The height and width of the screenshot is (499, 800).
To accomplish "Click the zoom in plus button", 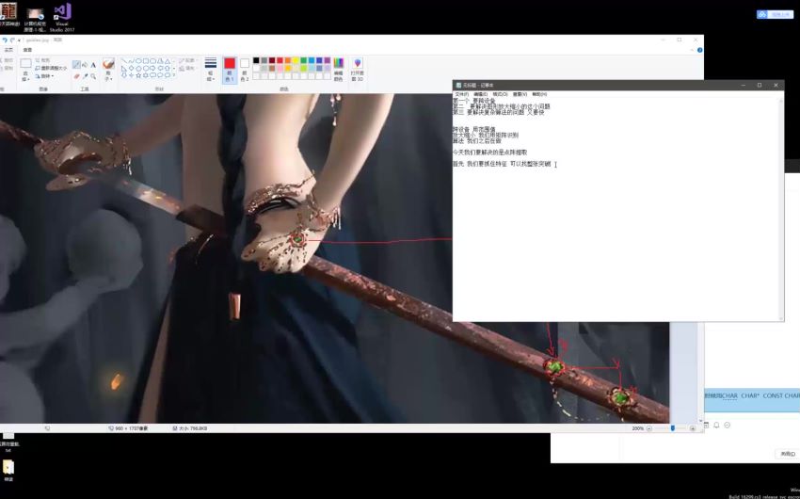I will 693,428.
